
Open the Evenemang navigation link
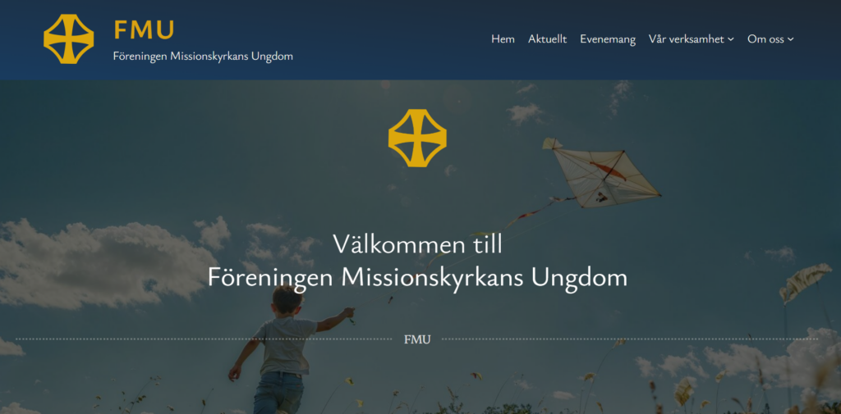point(607,39)
